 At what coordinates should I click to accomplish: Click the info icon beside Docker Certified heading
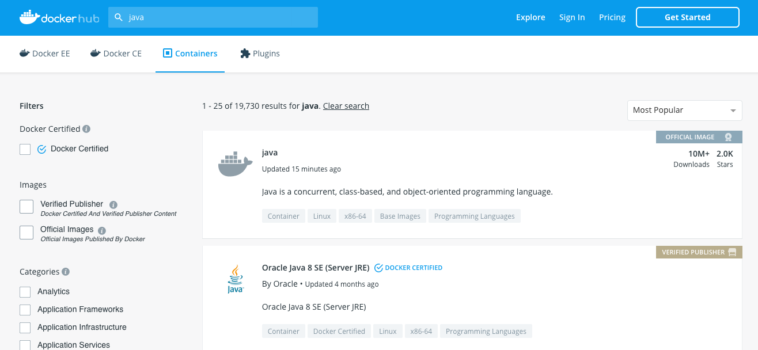tap(86, 129)
